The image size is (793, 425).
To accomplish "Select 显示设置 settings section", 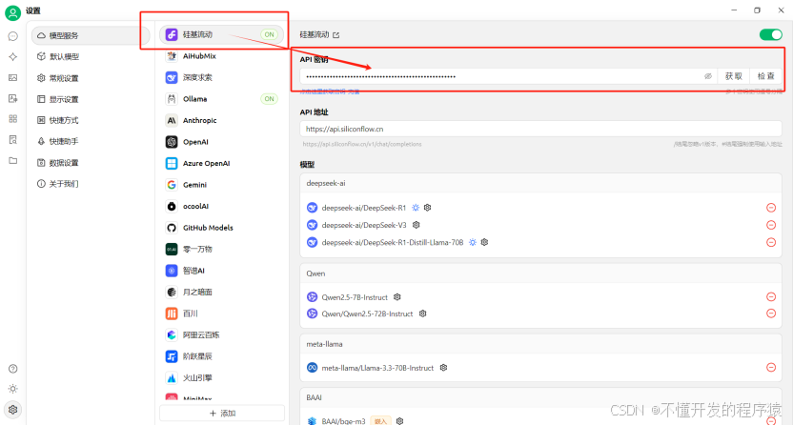I will [x=91, y=99].
